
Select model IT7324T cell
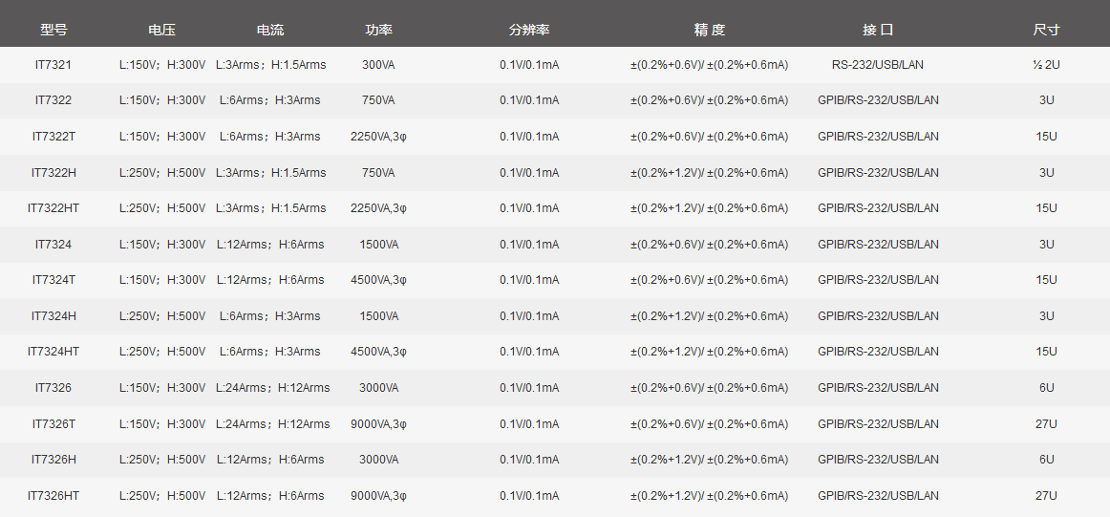pos(53,280)
